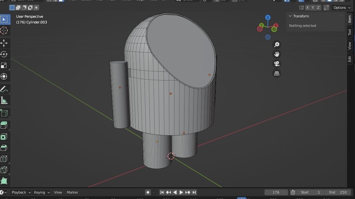Jump to the end frame

point(194,192)
